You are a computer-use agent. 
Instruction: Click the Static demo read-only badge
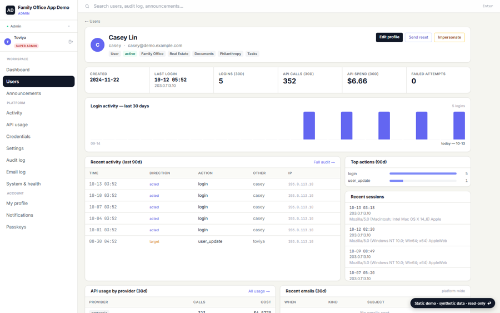point(452,303)
